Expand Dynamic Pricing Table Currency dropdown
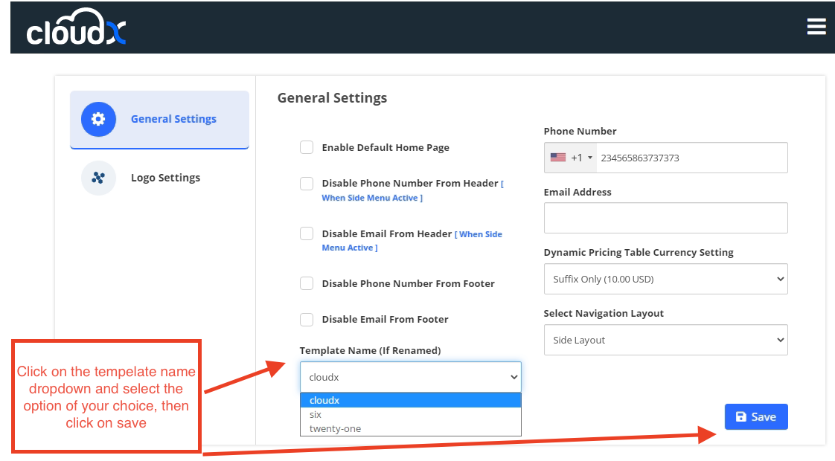The width and height of the screenshot is (835, 461). [665, 280]
